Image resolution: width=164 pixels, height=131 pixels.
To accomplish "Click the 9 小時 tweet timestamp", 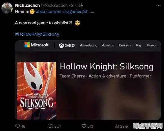I will 77,5.
